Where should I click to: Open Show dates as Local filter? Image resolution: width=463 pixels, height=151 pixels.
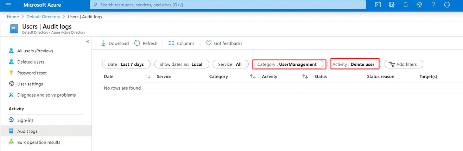coord(182,64)
